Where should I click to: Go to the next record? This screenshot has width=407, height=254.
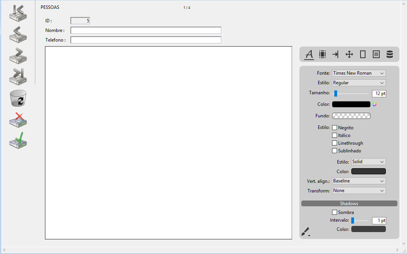click(x=18, y=56)
